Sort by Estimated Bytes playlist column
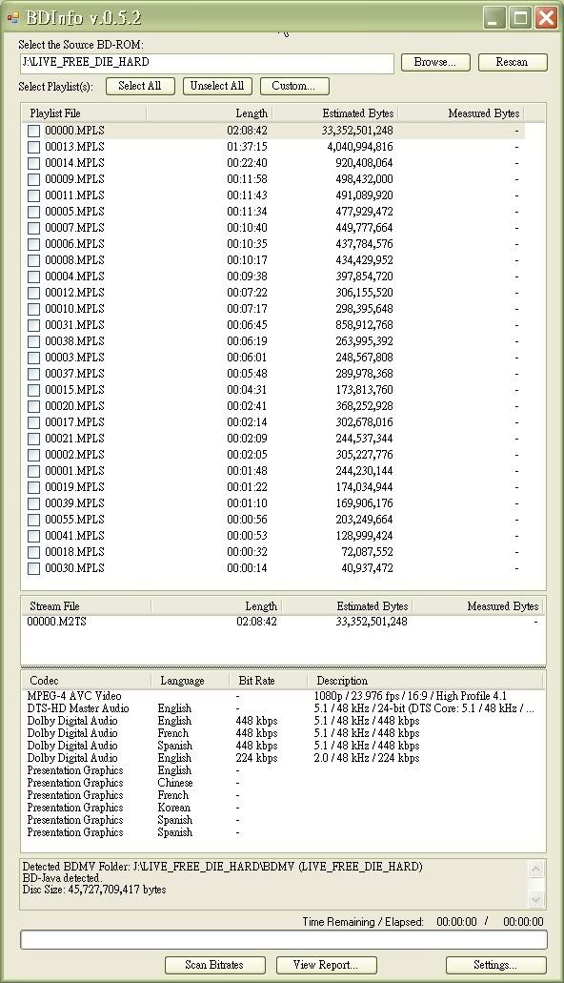This screenshot has height=983, width=564. coord(335,113)
